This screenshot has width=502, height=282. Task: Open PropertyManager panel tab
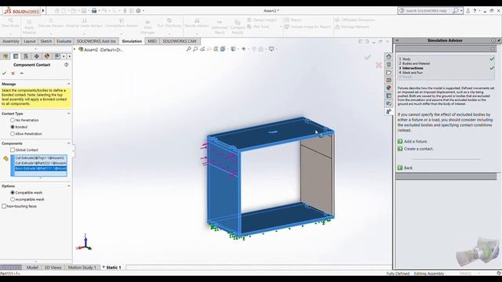(x=16, y=56)
